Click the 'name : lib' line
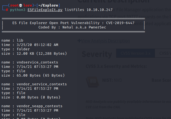This screenshot has width=171, height=119. [x=12, y=40]
